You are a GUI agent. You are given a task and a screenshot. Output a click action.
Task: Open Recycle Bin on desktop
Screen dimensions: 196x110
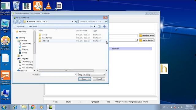[16, 6]
